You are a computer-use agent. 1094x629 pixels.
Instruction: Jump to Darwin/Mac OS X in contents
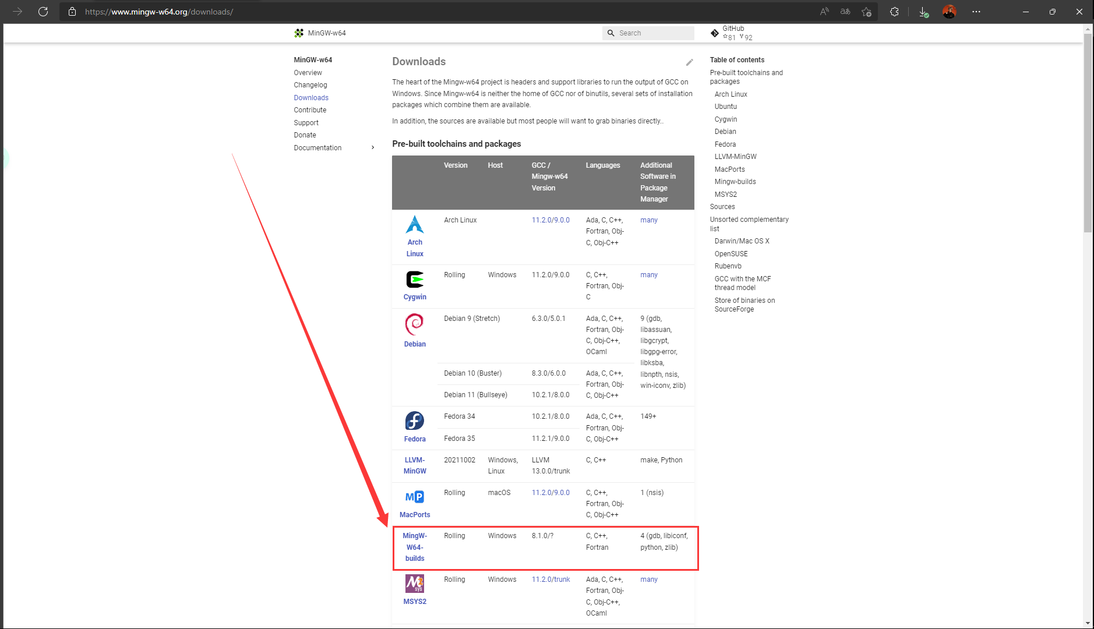tap(742, 241)
